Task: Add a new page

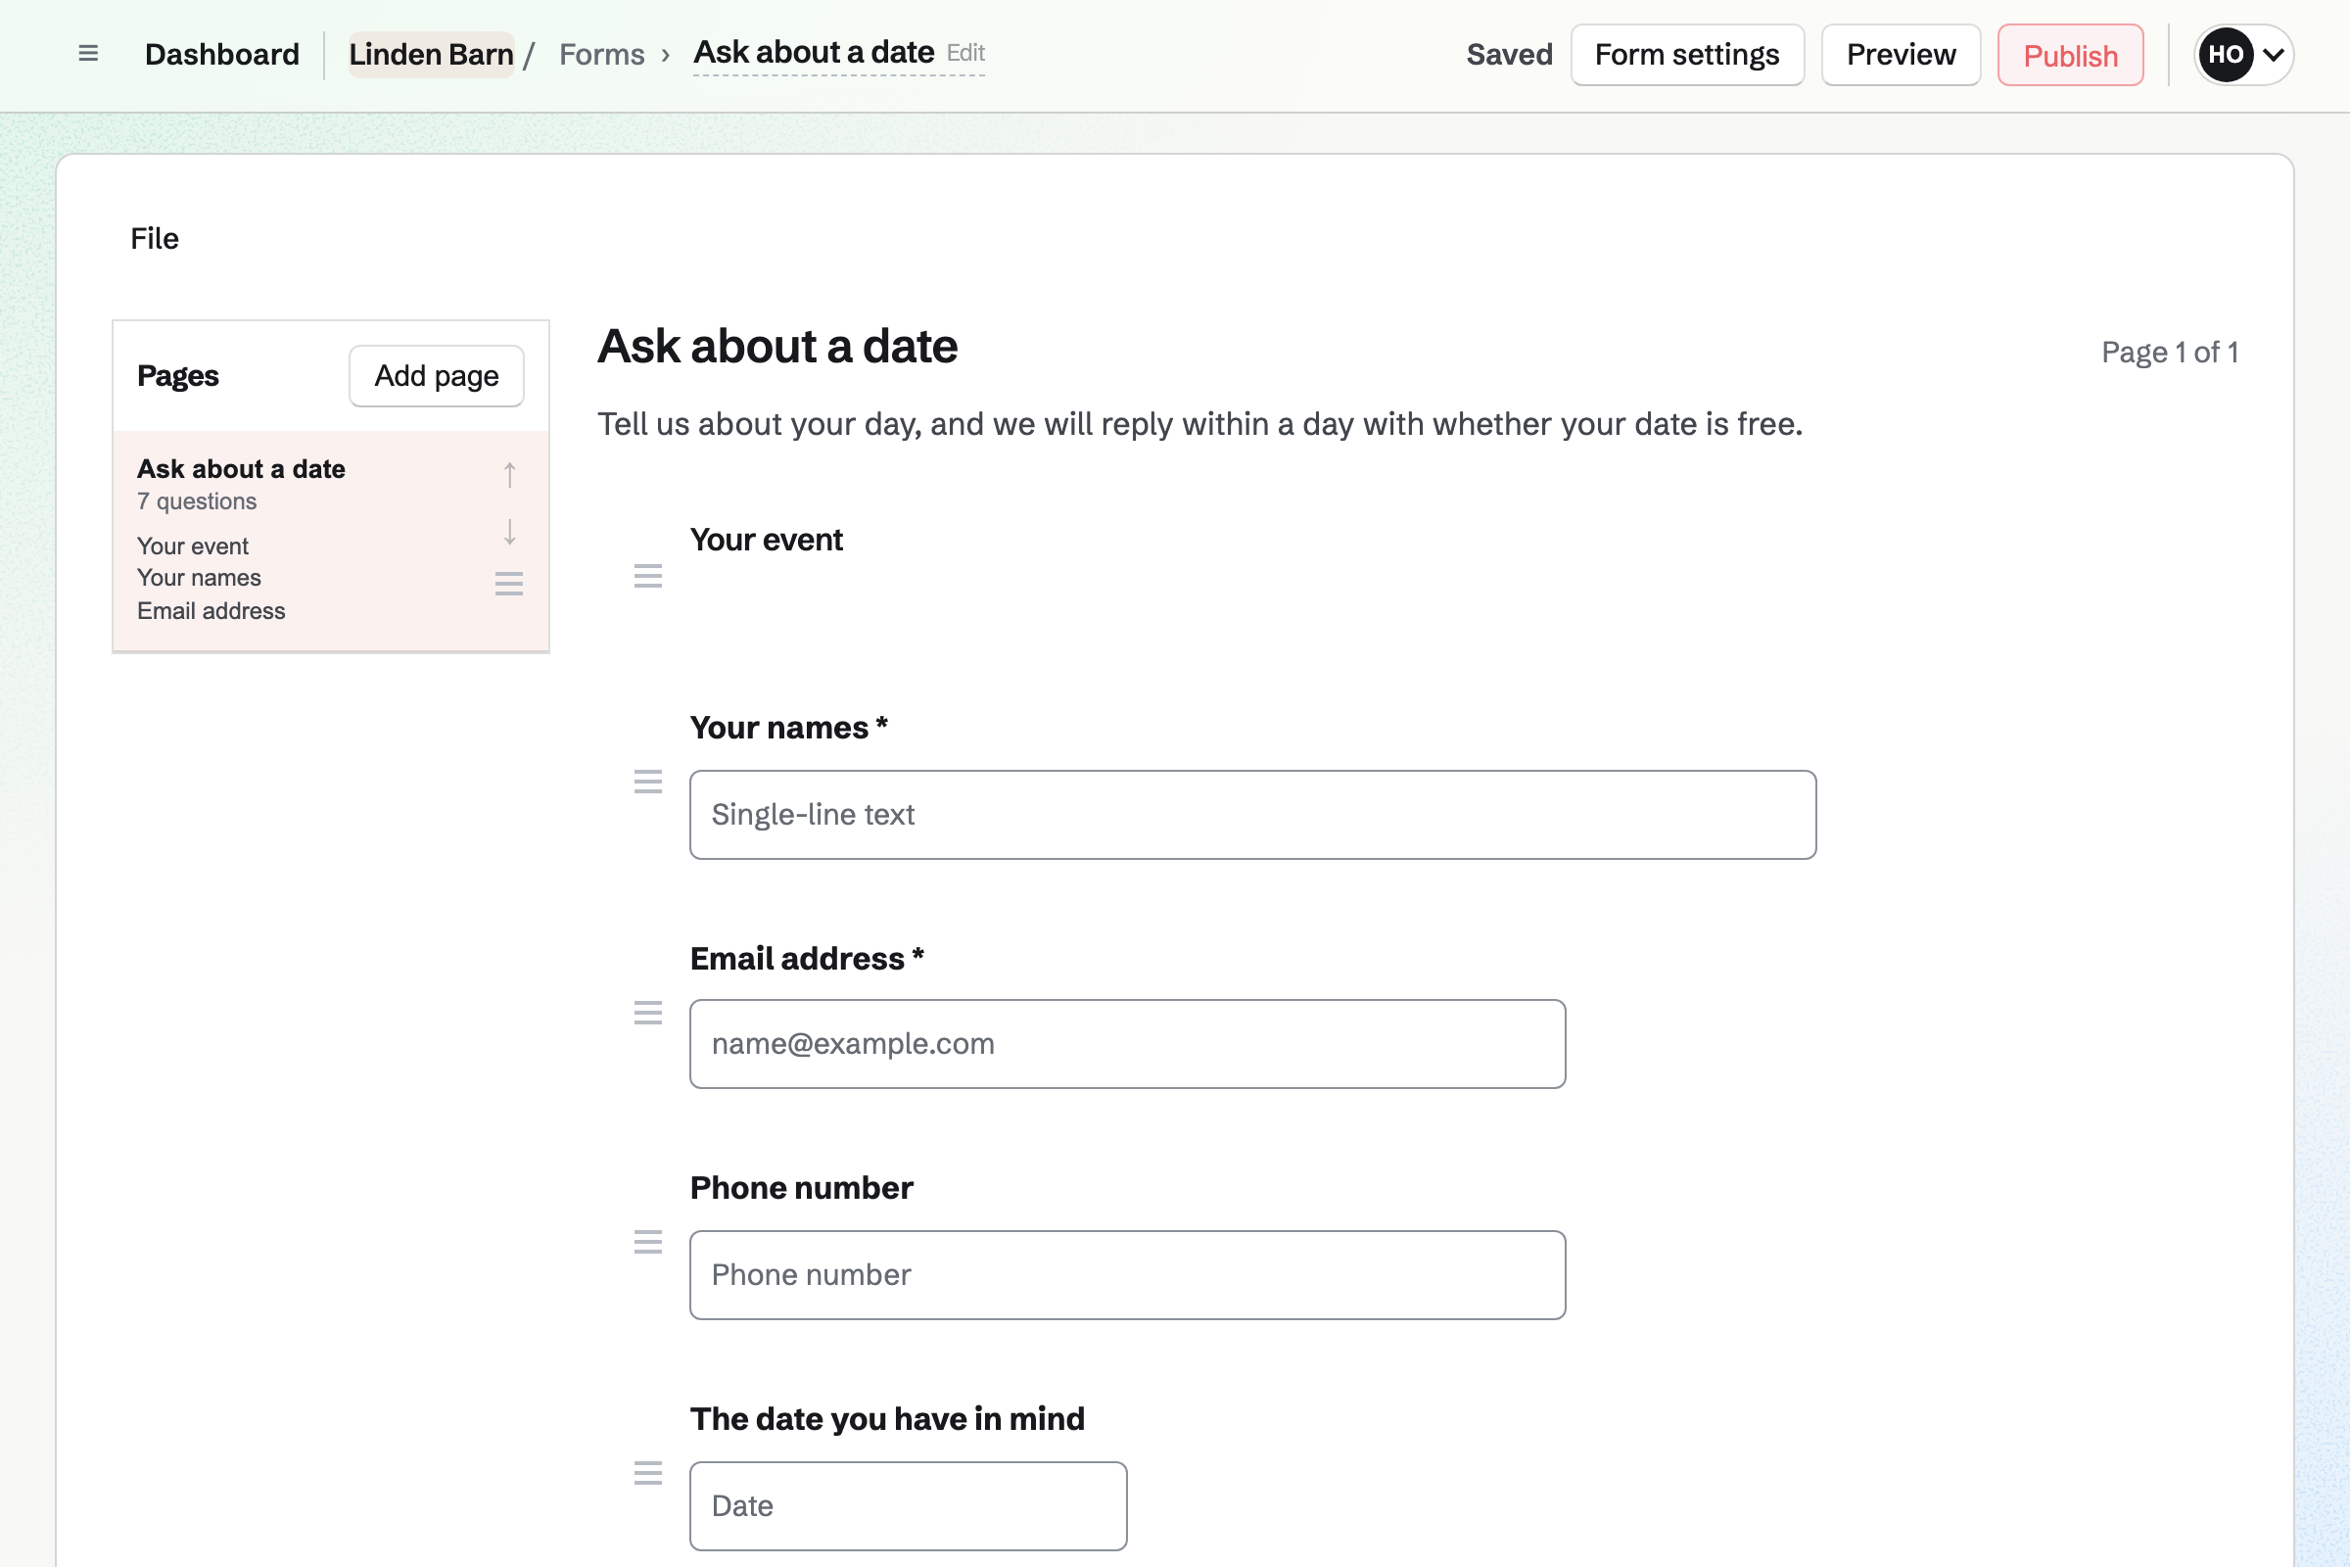Action: tap(437, 376)
